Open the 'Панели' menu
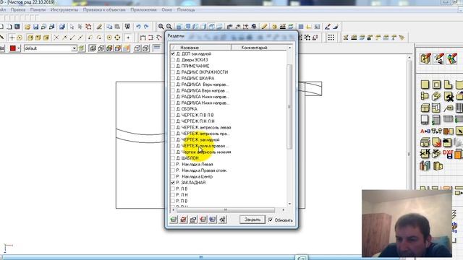463x260 pixels. (x=38, y=9)
